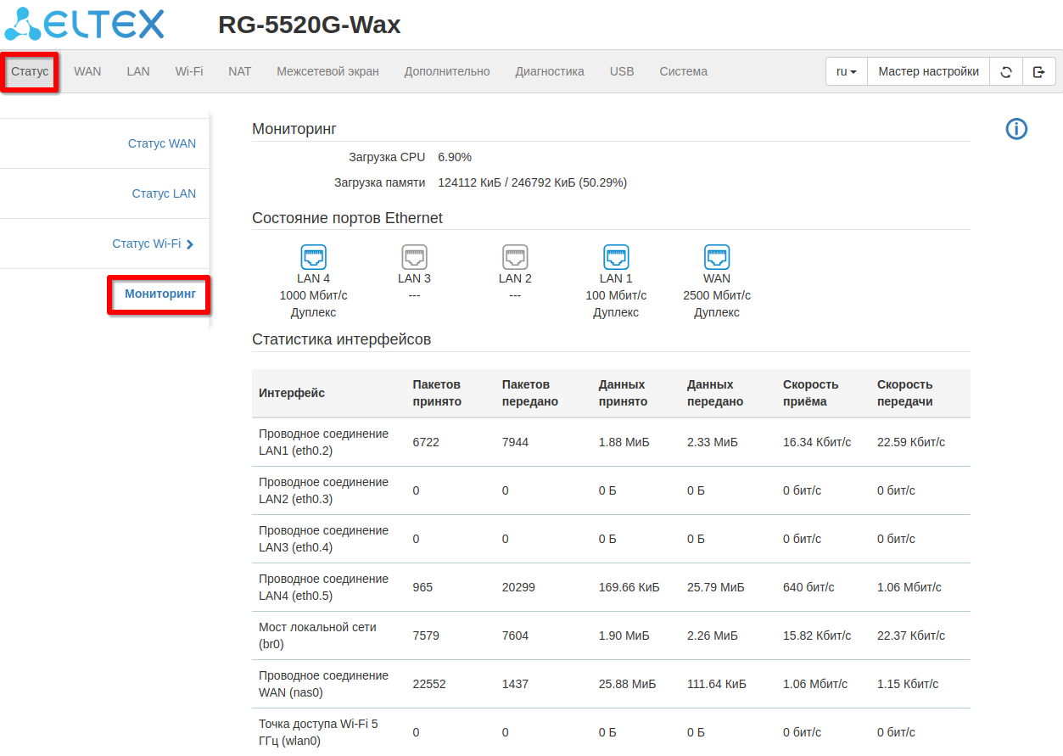Click the LAN3 (eth0.4) interface row name

click(x=323, y=539)
